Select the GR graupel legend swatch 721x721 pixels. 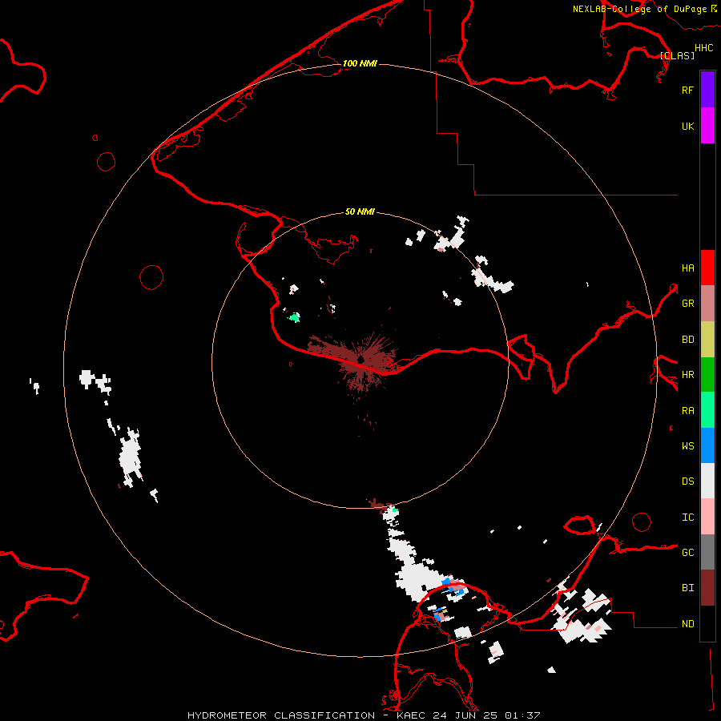707,304
